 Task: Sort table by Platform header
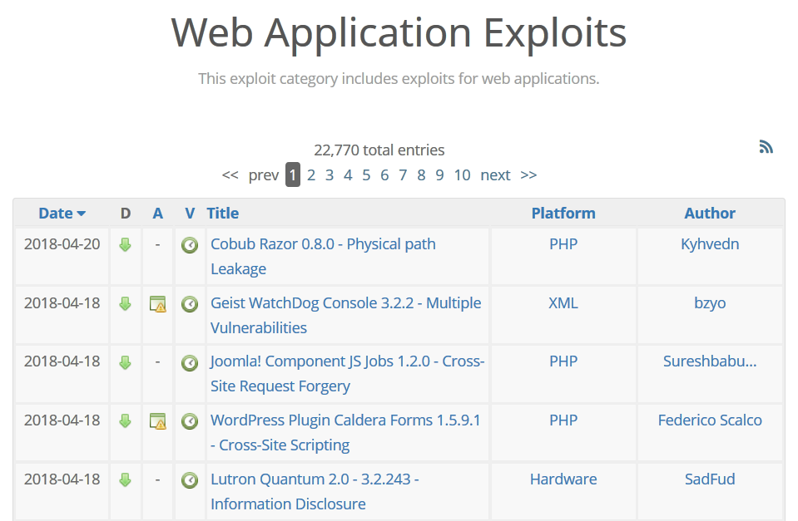[x=563, y=213]
